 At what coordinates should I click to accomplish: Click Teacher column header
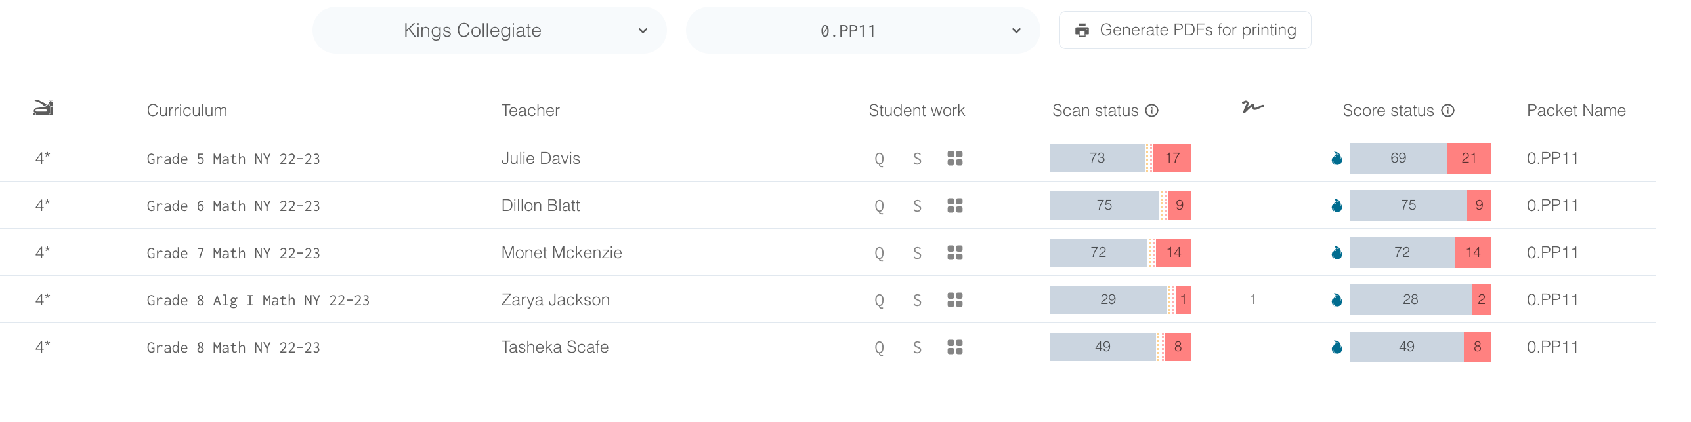pos(530,111)
